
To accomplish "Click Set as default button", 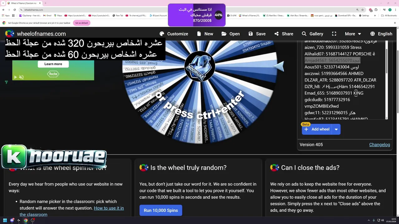I will click(82, 23).
